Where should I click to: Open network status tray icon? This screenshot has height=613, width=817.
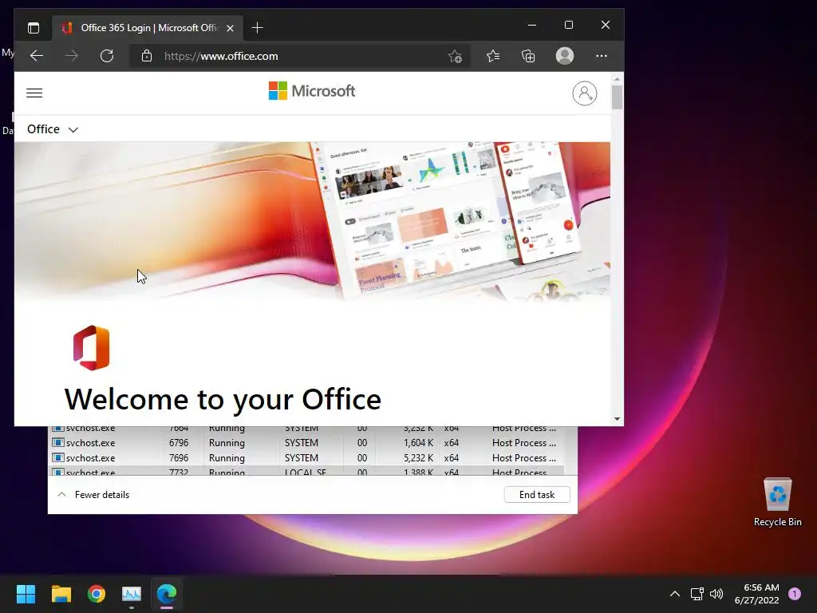tap(697, 594)
